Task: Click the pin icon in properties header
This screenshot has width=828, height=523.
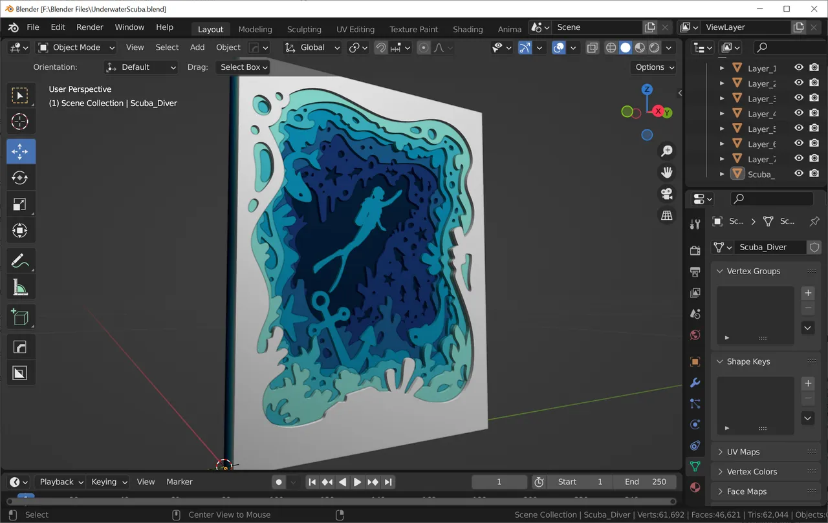Action: [814, 221]
